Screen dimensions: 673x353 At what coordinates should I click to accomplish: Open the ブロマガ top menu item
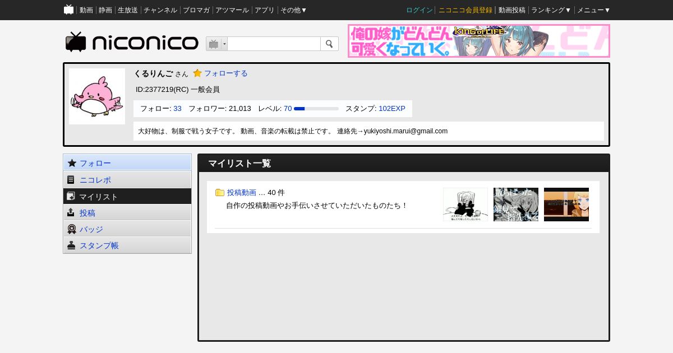click(196, 10)
